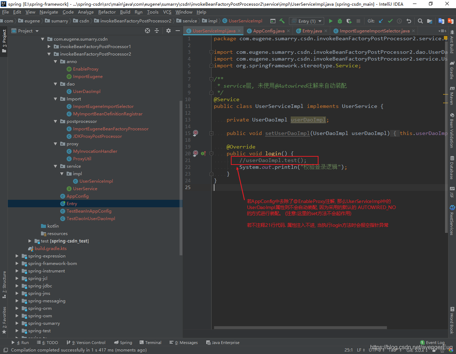Click the editor horizontal scrollbar
This screenshot has width=456, height=354.
coord(300,328)
